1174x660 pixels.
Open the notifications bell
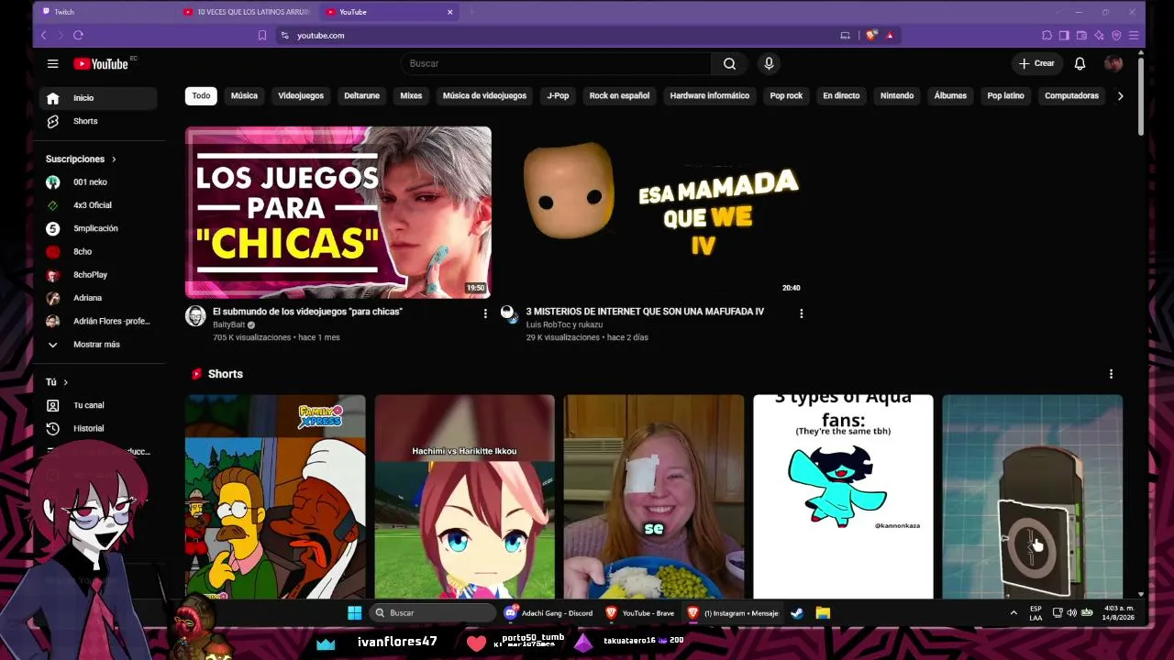coord(1080,63)
